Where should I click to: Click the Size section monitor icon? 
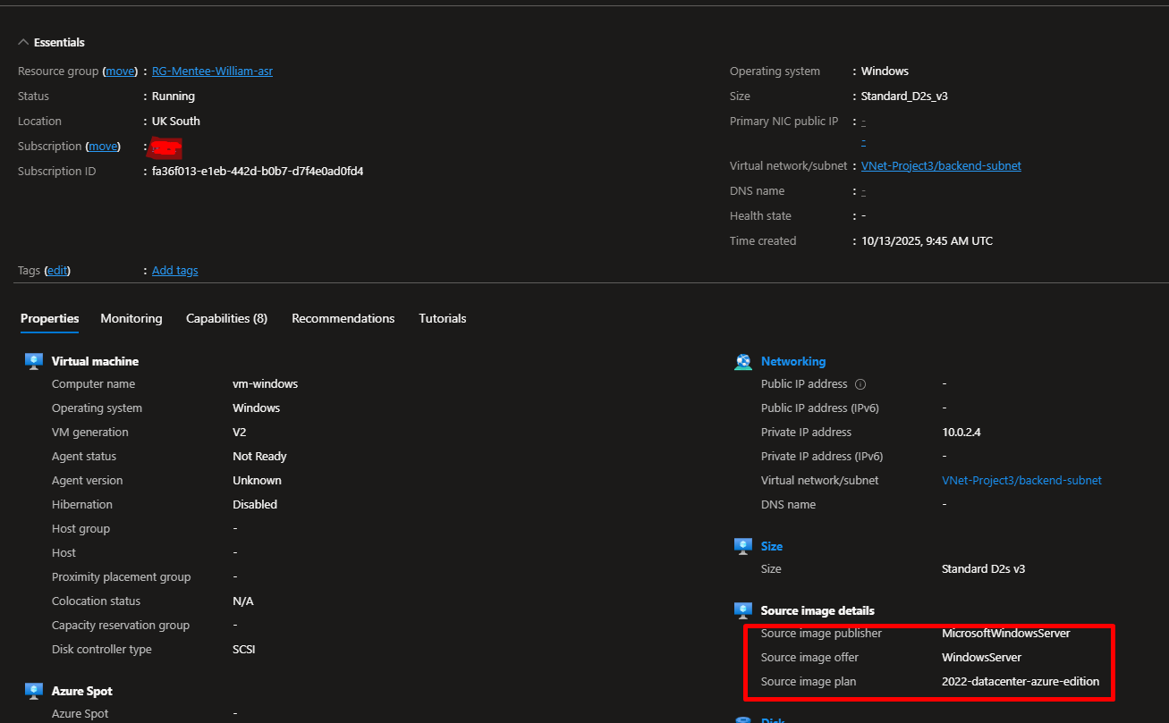coord(743,546)
